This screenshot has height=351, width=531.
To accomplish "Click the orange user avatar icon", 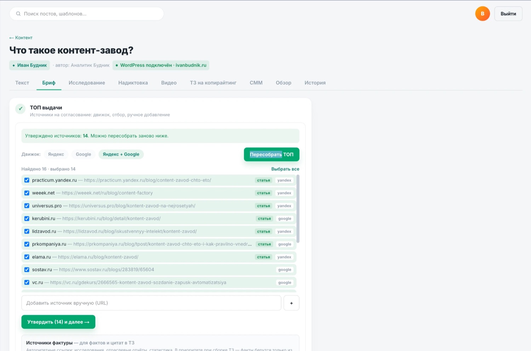I will (x=482, y=14).
